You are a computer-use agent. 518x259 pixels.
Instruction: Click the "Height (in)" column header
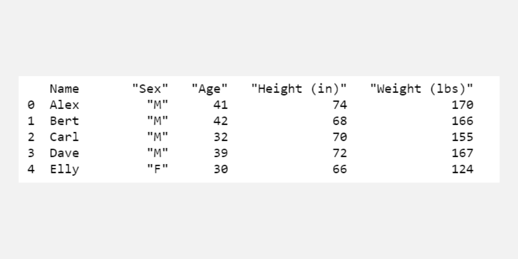tap(299, 89)
